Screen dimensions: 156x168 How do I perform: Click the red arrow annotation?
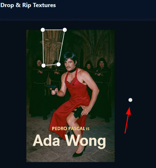pyautogui.click(x=128, y=120)
